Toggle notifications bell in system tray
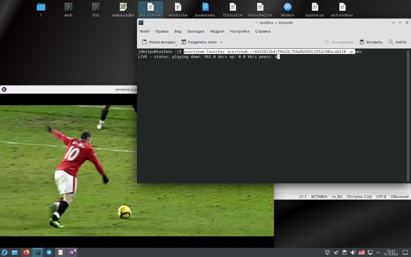 point(327,253)
